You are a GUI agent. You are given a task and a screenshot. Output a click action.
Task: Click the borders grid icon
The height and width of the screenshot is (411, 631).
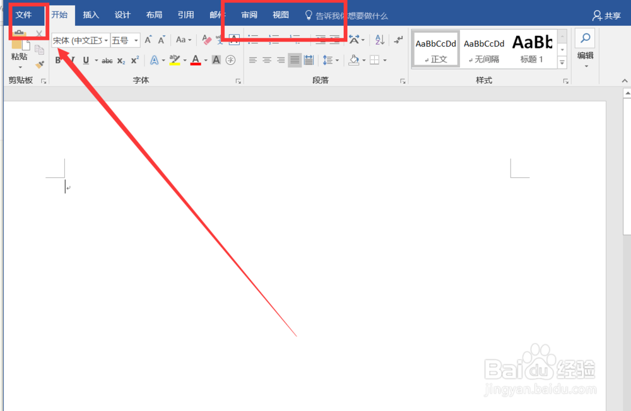[x=375, y=60]
